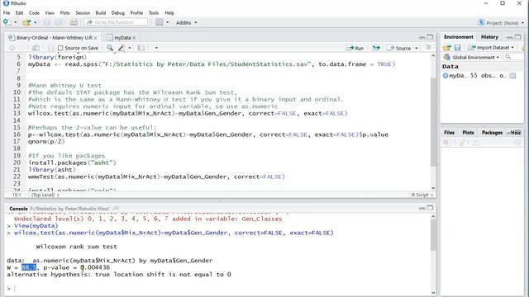Open the Code menu
Screen dimensions: 529x297
34,13
